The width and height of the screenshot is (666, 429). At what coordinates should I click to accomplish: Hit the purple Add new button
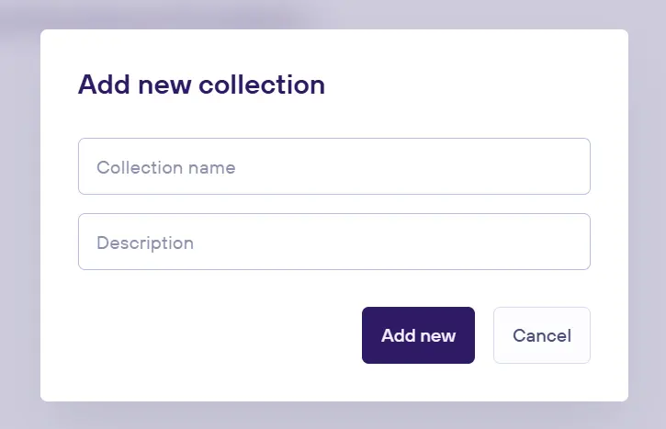click(x=418, y=335)
